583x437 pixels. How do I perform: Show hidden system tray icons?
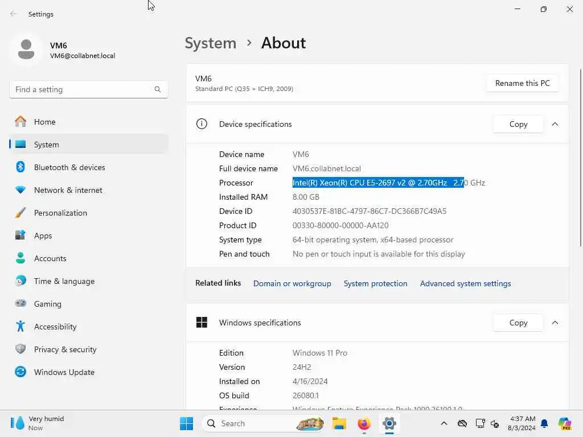coord(444,423)
